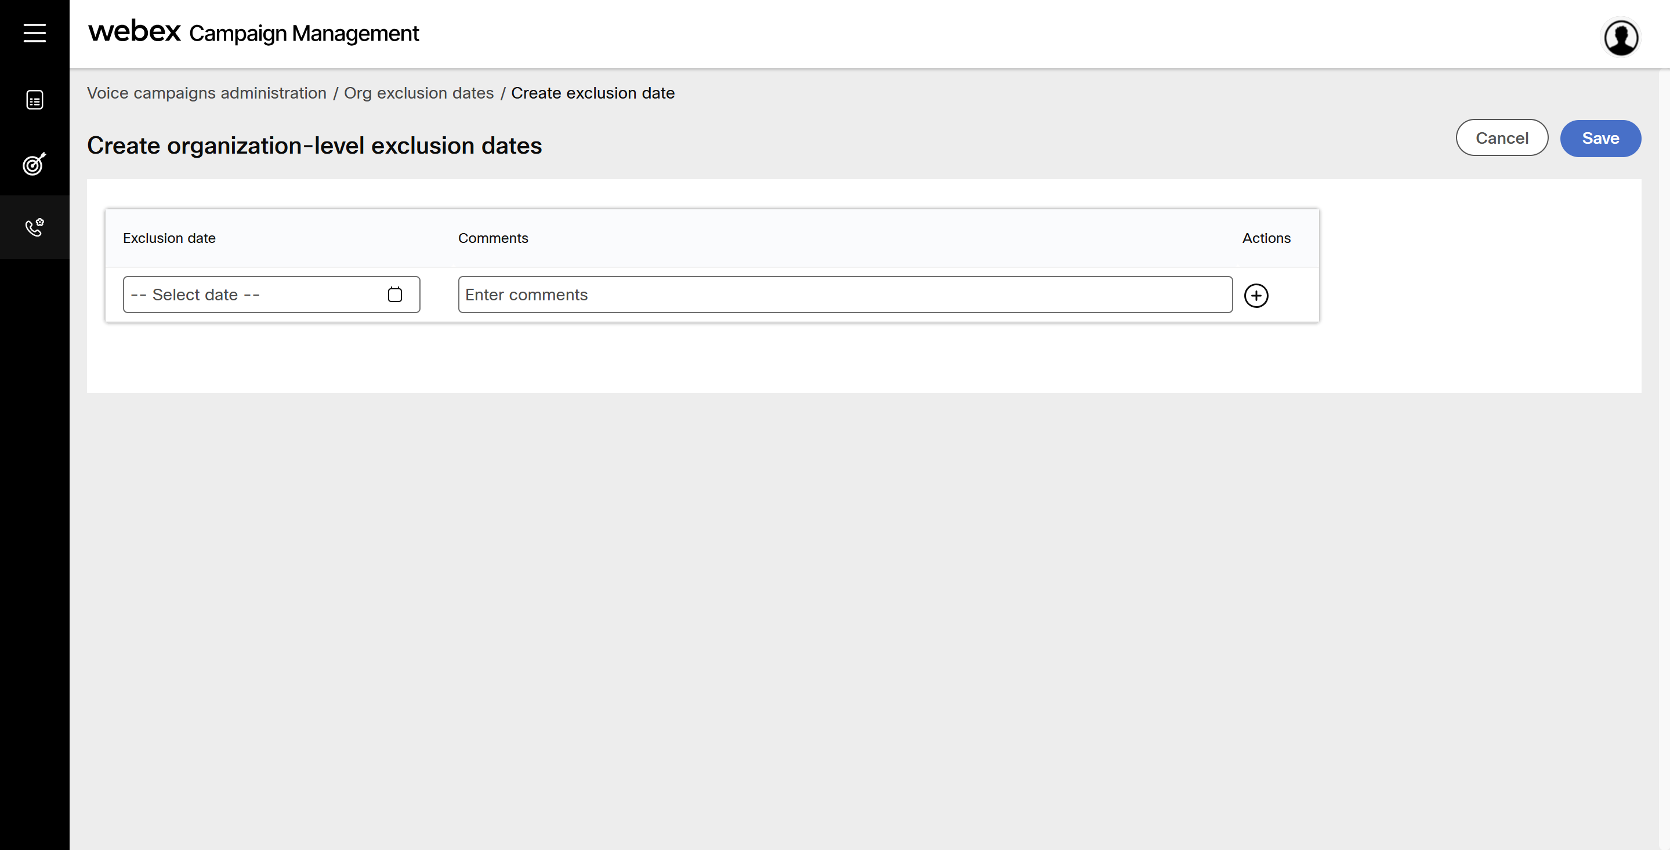Click the Exclusion date column header
Viewport: 1670px width, 850px height.
tap(169, 238)
